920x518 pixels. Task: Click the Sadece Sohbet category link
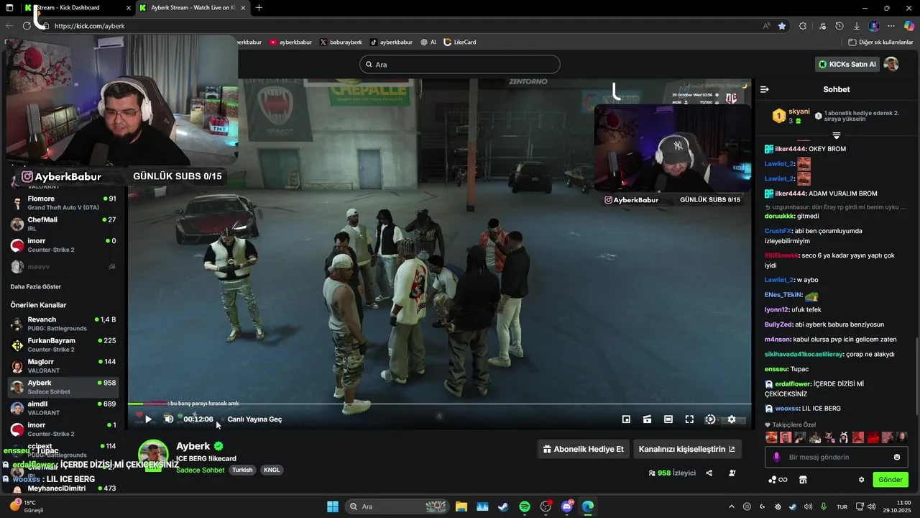(201, 470)
